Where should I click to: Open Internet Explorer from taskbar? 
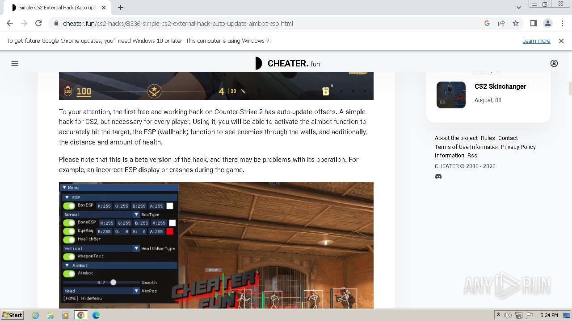(36, 315)
